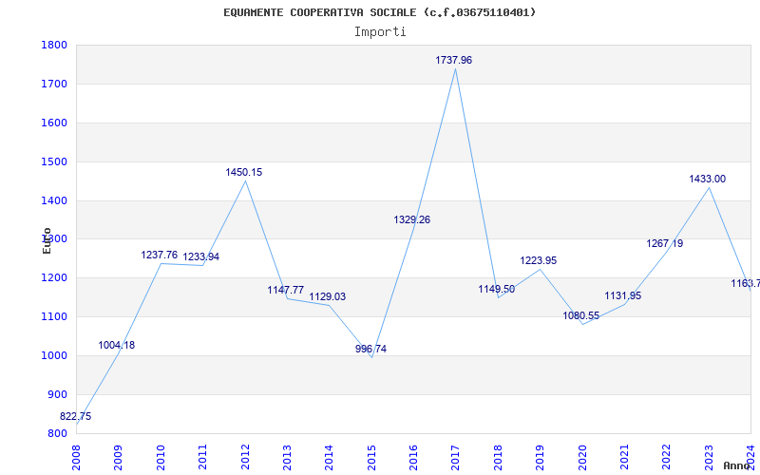Click the 1433.00 data label
The height and width of the screenshot is (475, 760).
[x=708, y=179]
